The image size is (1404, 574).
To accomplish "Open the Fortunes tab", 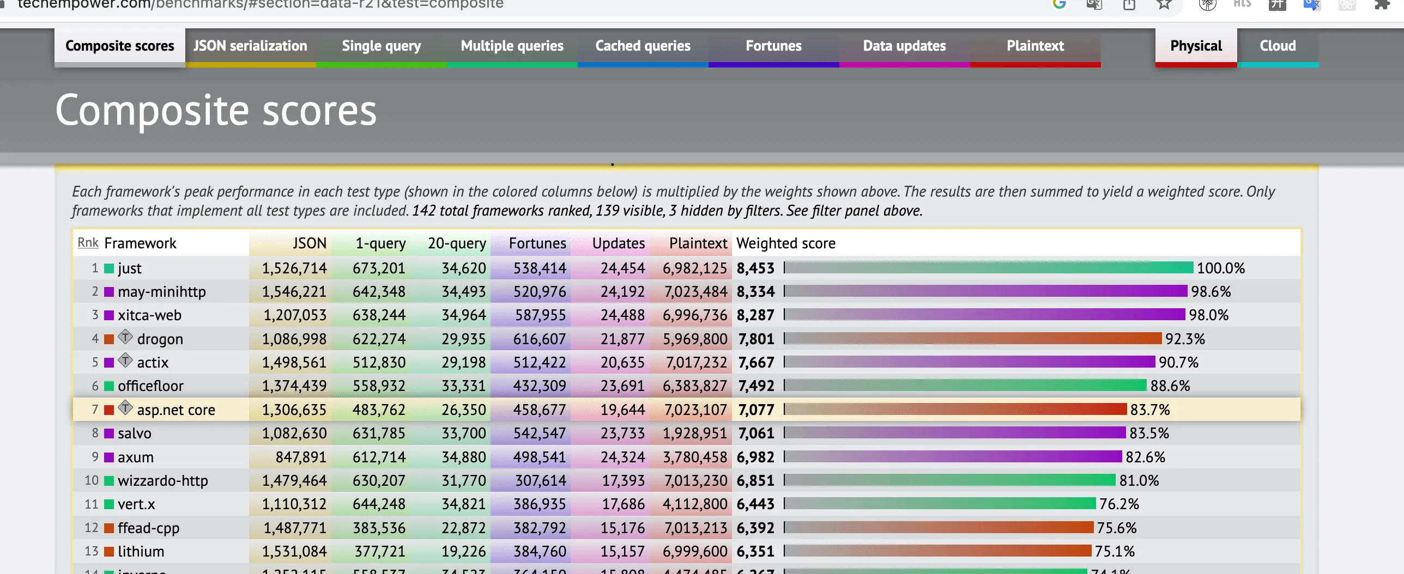I will pos(774,47).
